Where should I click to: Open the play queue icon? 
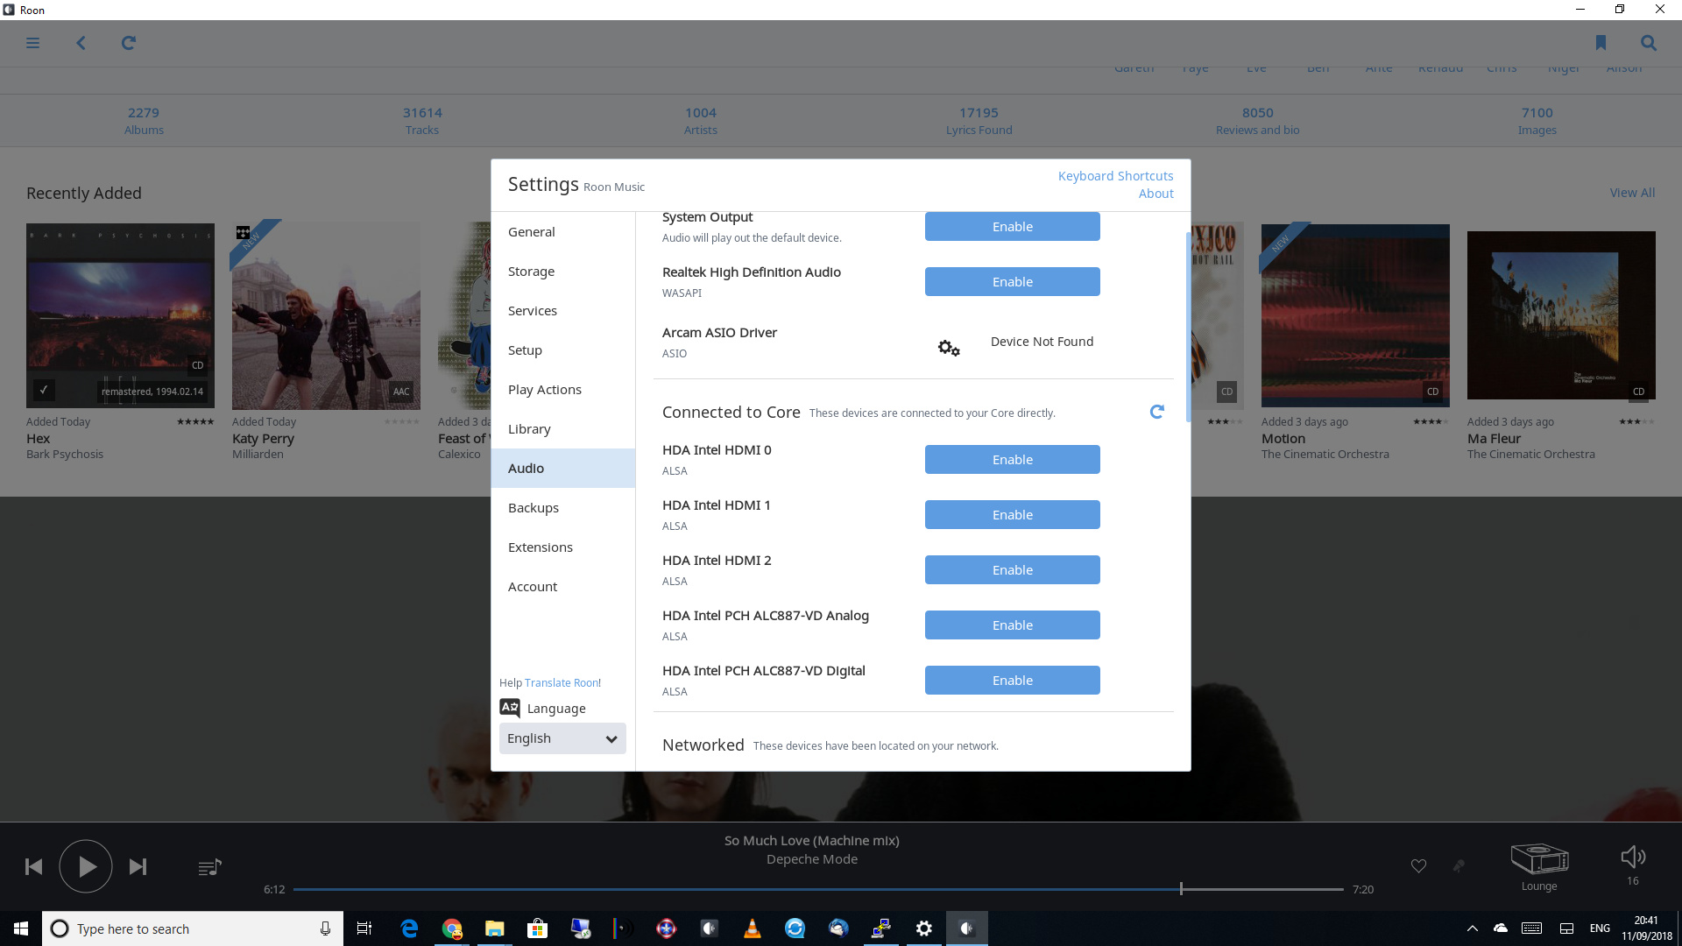(x=209, y=867)
